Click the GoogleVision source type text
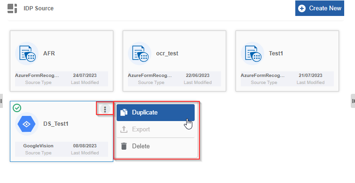The width and height of the screenshot is (355, 183). 38,146
